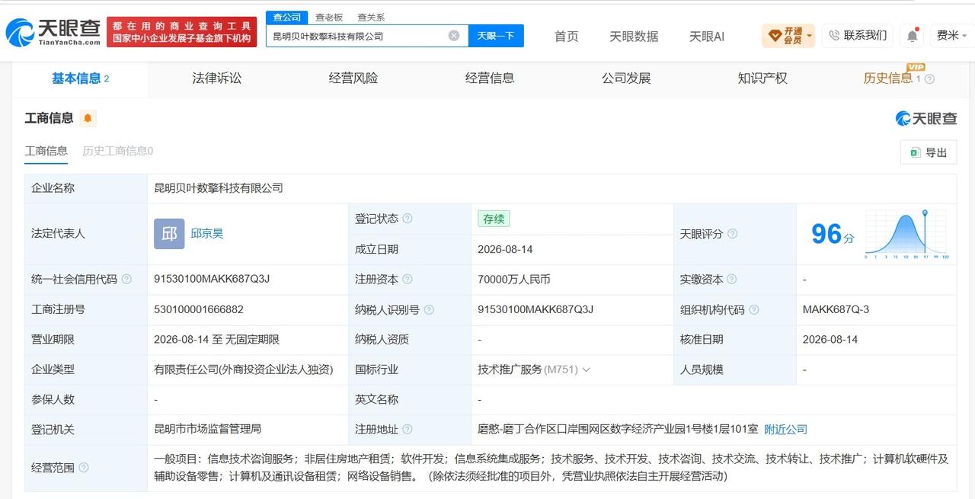Open the 费米 user account menu

(951, 36)
